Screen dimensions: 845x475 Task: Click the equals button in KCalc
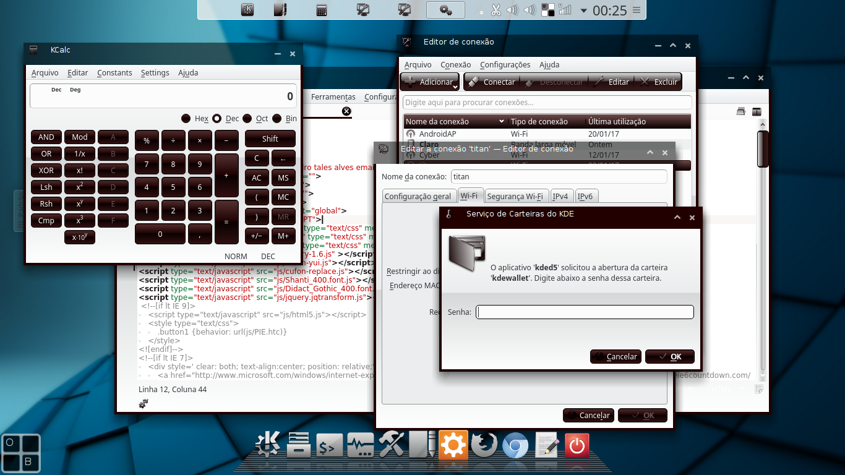tap(226, 221)
